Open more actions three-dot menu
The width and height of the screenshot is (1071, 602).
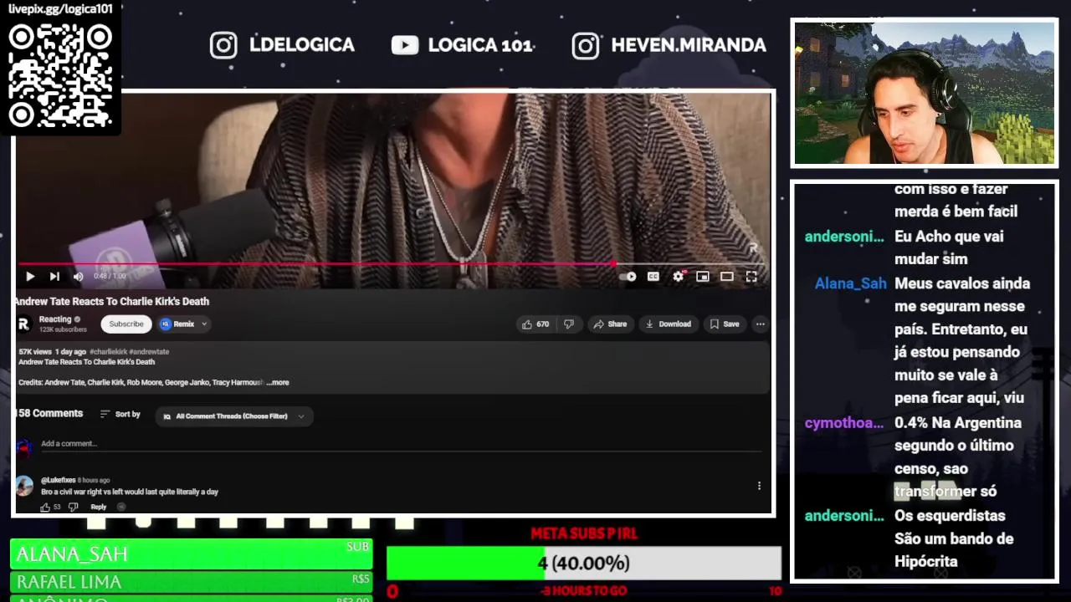click(x=760, y=324)
